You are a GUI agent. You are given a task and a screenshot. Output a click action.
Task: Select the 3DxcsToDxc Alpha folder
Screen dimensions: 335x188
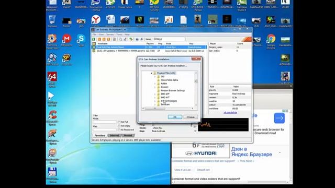point(169,80)
